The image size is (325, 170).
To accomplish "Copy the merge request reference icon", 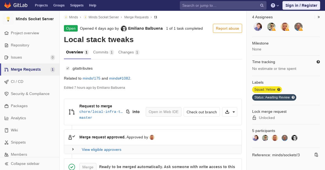I will pyautogui.click(x=316, y=155).
